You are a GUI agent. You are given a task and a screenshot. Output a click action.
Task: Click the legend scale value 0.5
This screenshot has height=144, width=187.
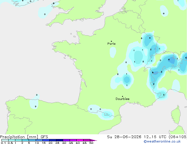(10, 143)
